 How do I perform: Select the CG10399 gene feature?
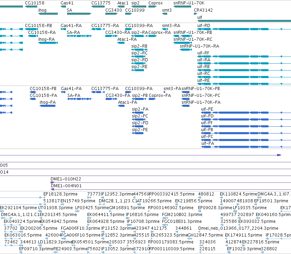coord(129,14)
